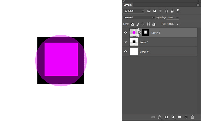Filter for type layers icon
The image size is (201, 121).
click(x=160, y=11)
